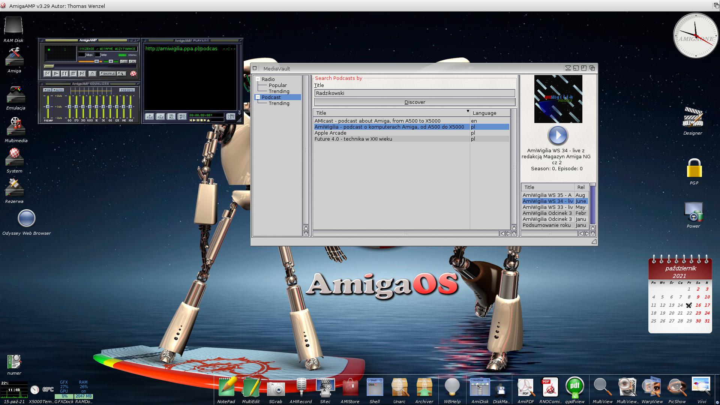Play track in AmigaAMP main window
This screenshot has width=720, height=405.
pyautogui.click(x=56, y=74)
